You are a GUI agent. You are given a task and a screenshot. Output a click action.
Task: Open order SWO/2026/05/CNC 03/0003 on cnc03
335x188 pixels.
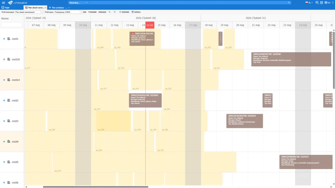click(245, 121)
